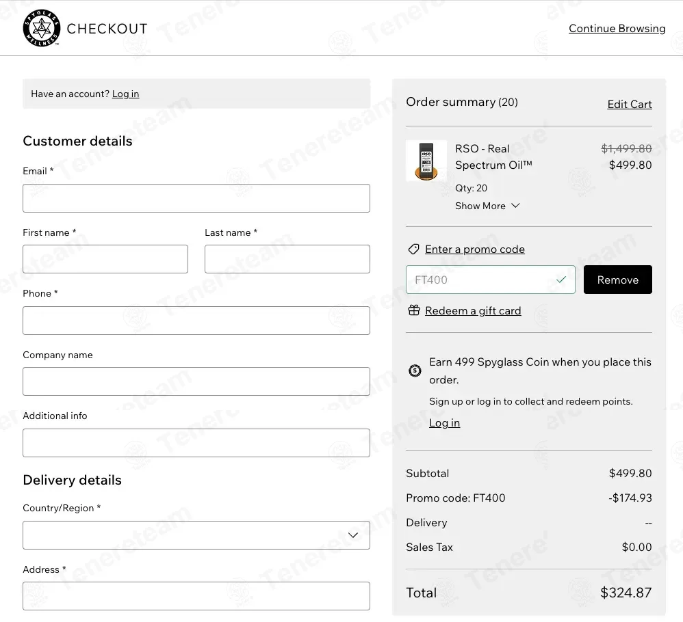Focus the First name field

105,259
